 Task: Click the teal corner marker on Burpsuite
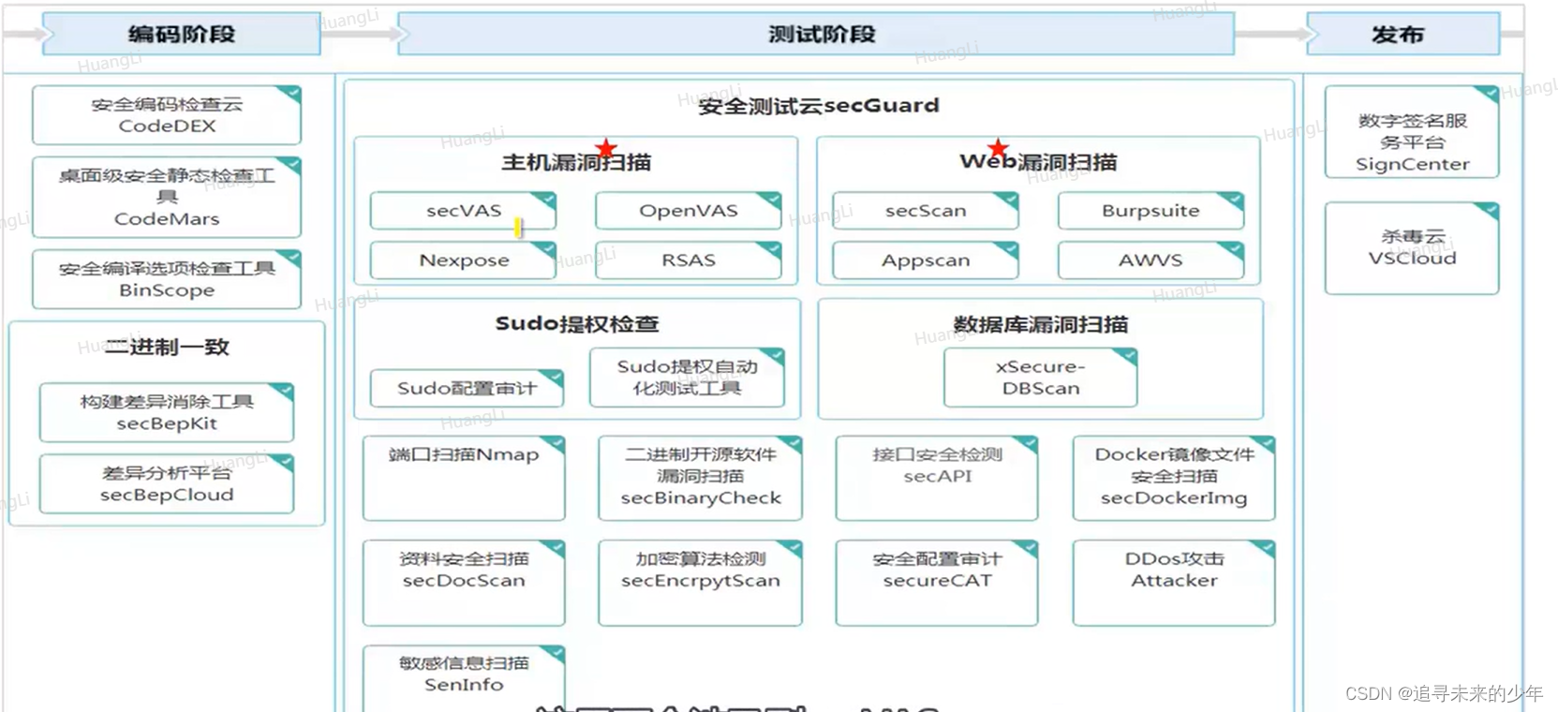1235,199
